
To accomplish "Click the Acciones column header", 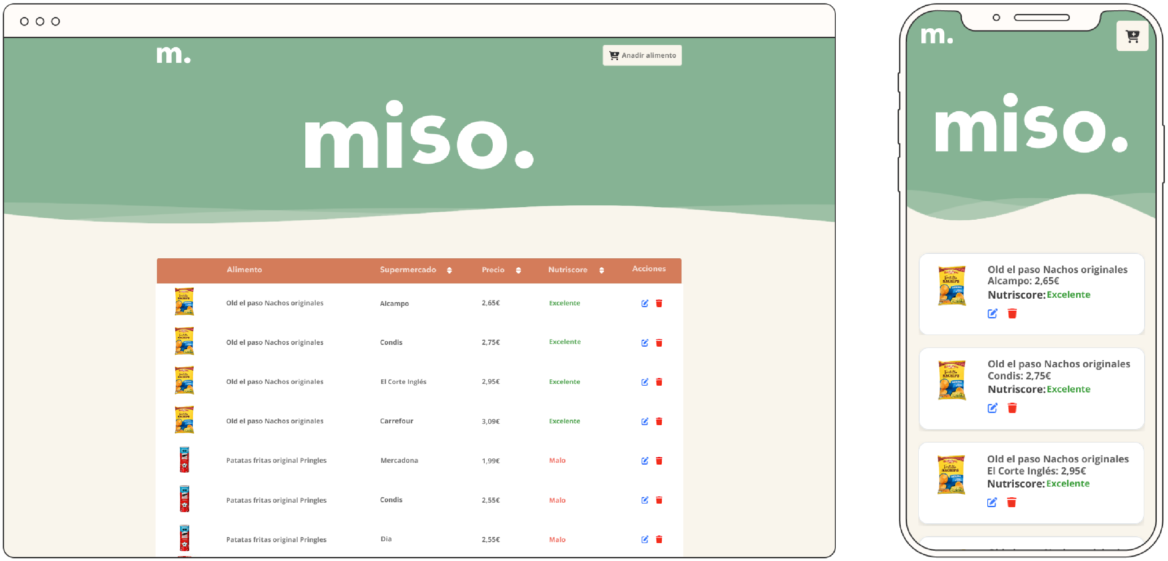I will pos(649,269).
